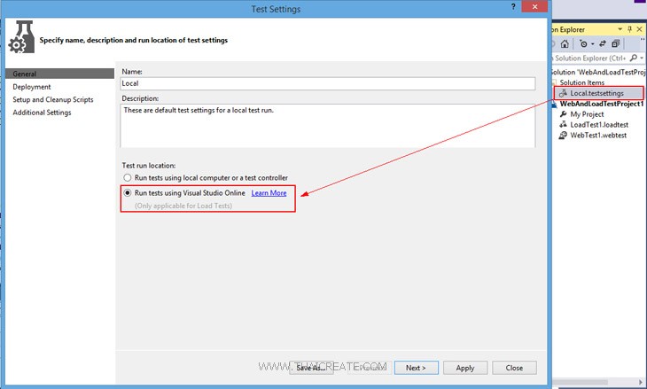Click the Name text field containing Local
The width and height of the screenshot is (647, 389).
pyautogui.click(x=328, y=83)
